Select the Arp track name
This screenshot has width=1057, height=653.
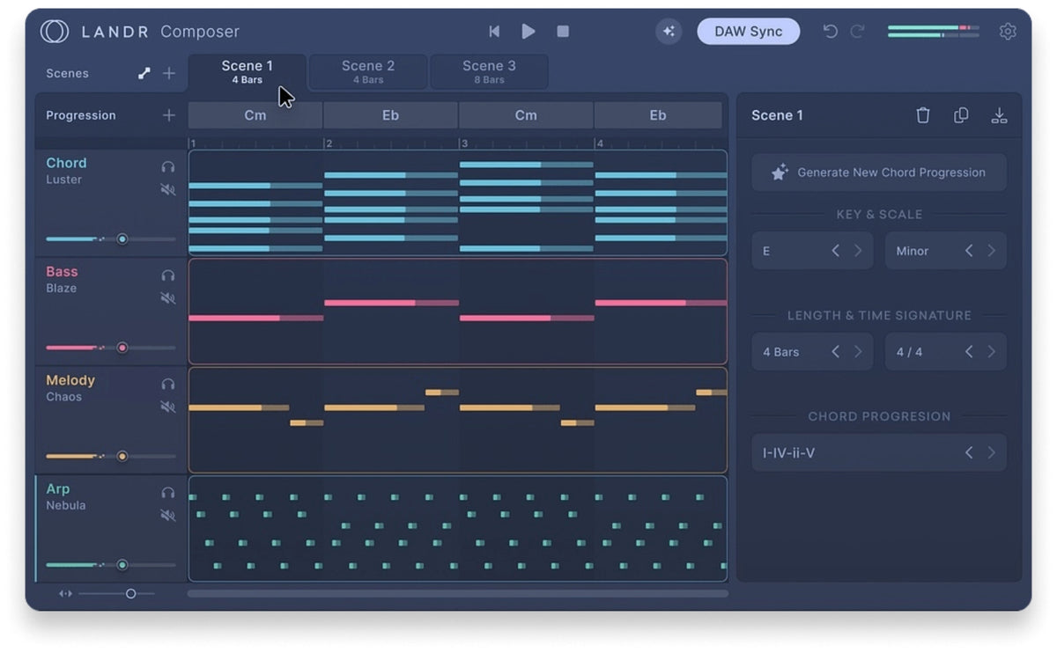57,489
